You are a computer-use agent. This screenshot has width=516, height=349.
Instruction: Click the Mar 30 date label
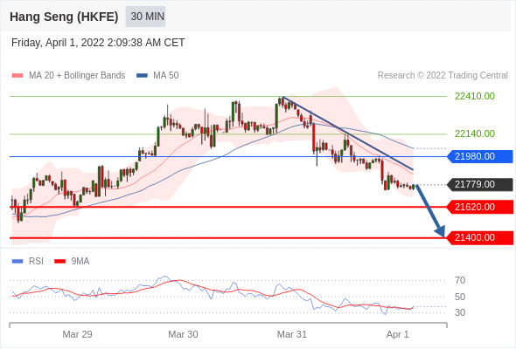click(x=183, y=334)
